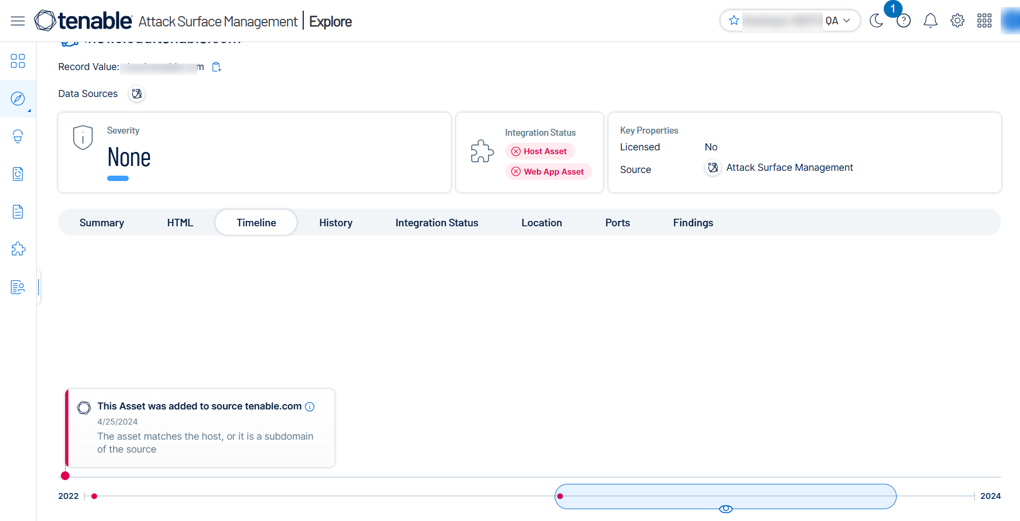Open the hamburger navigation menu
This screenshot has width=1020, height=521.
point(18,21)
